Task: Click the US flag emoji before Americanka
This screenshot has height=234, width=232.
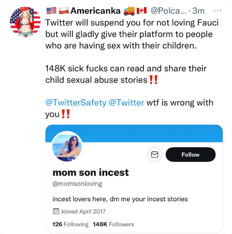Action: tap(51, 11)
